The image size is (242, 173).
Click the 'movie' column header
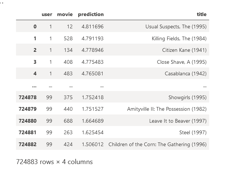click(65, 15)
